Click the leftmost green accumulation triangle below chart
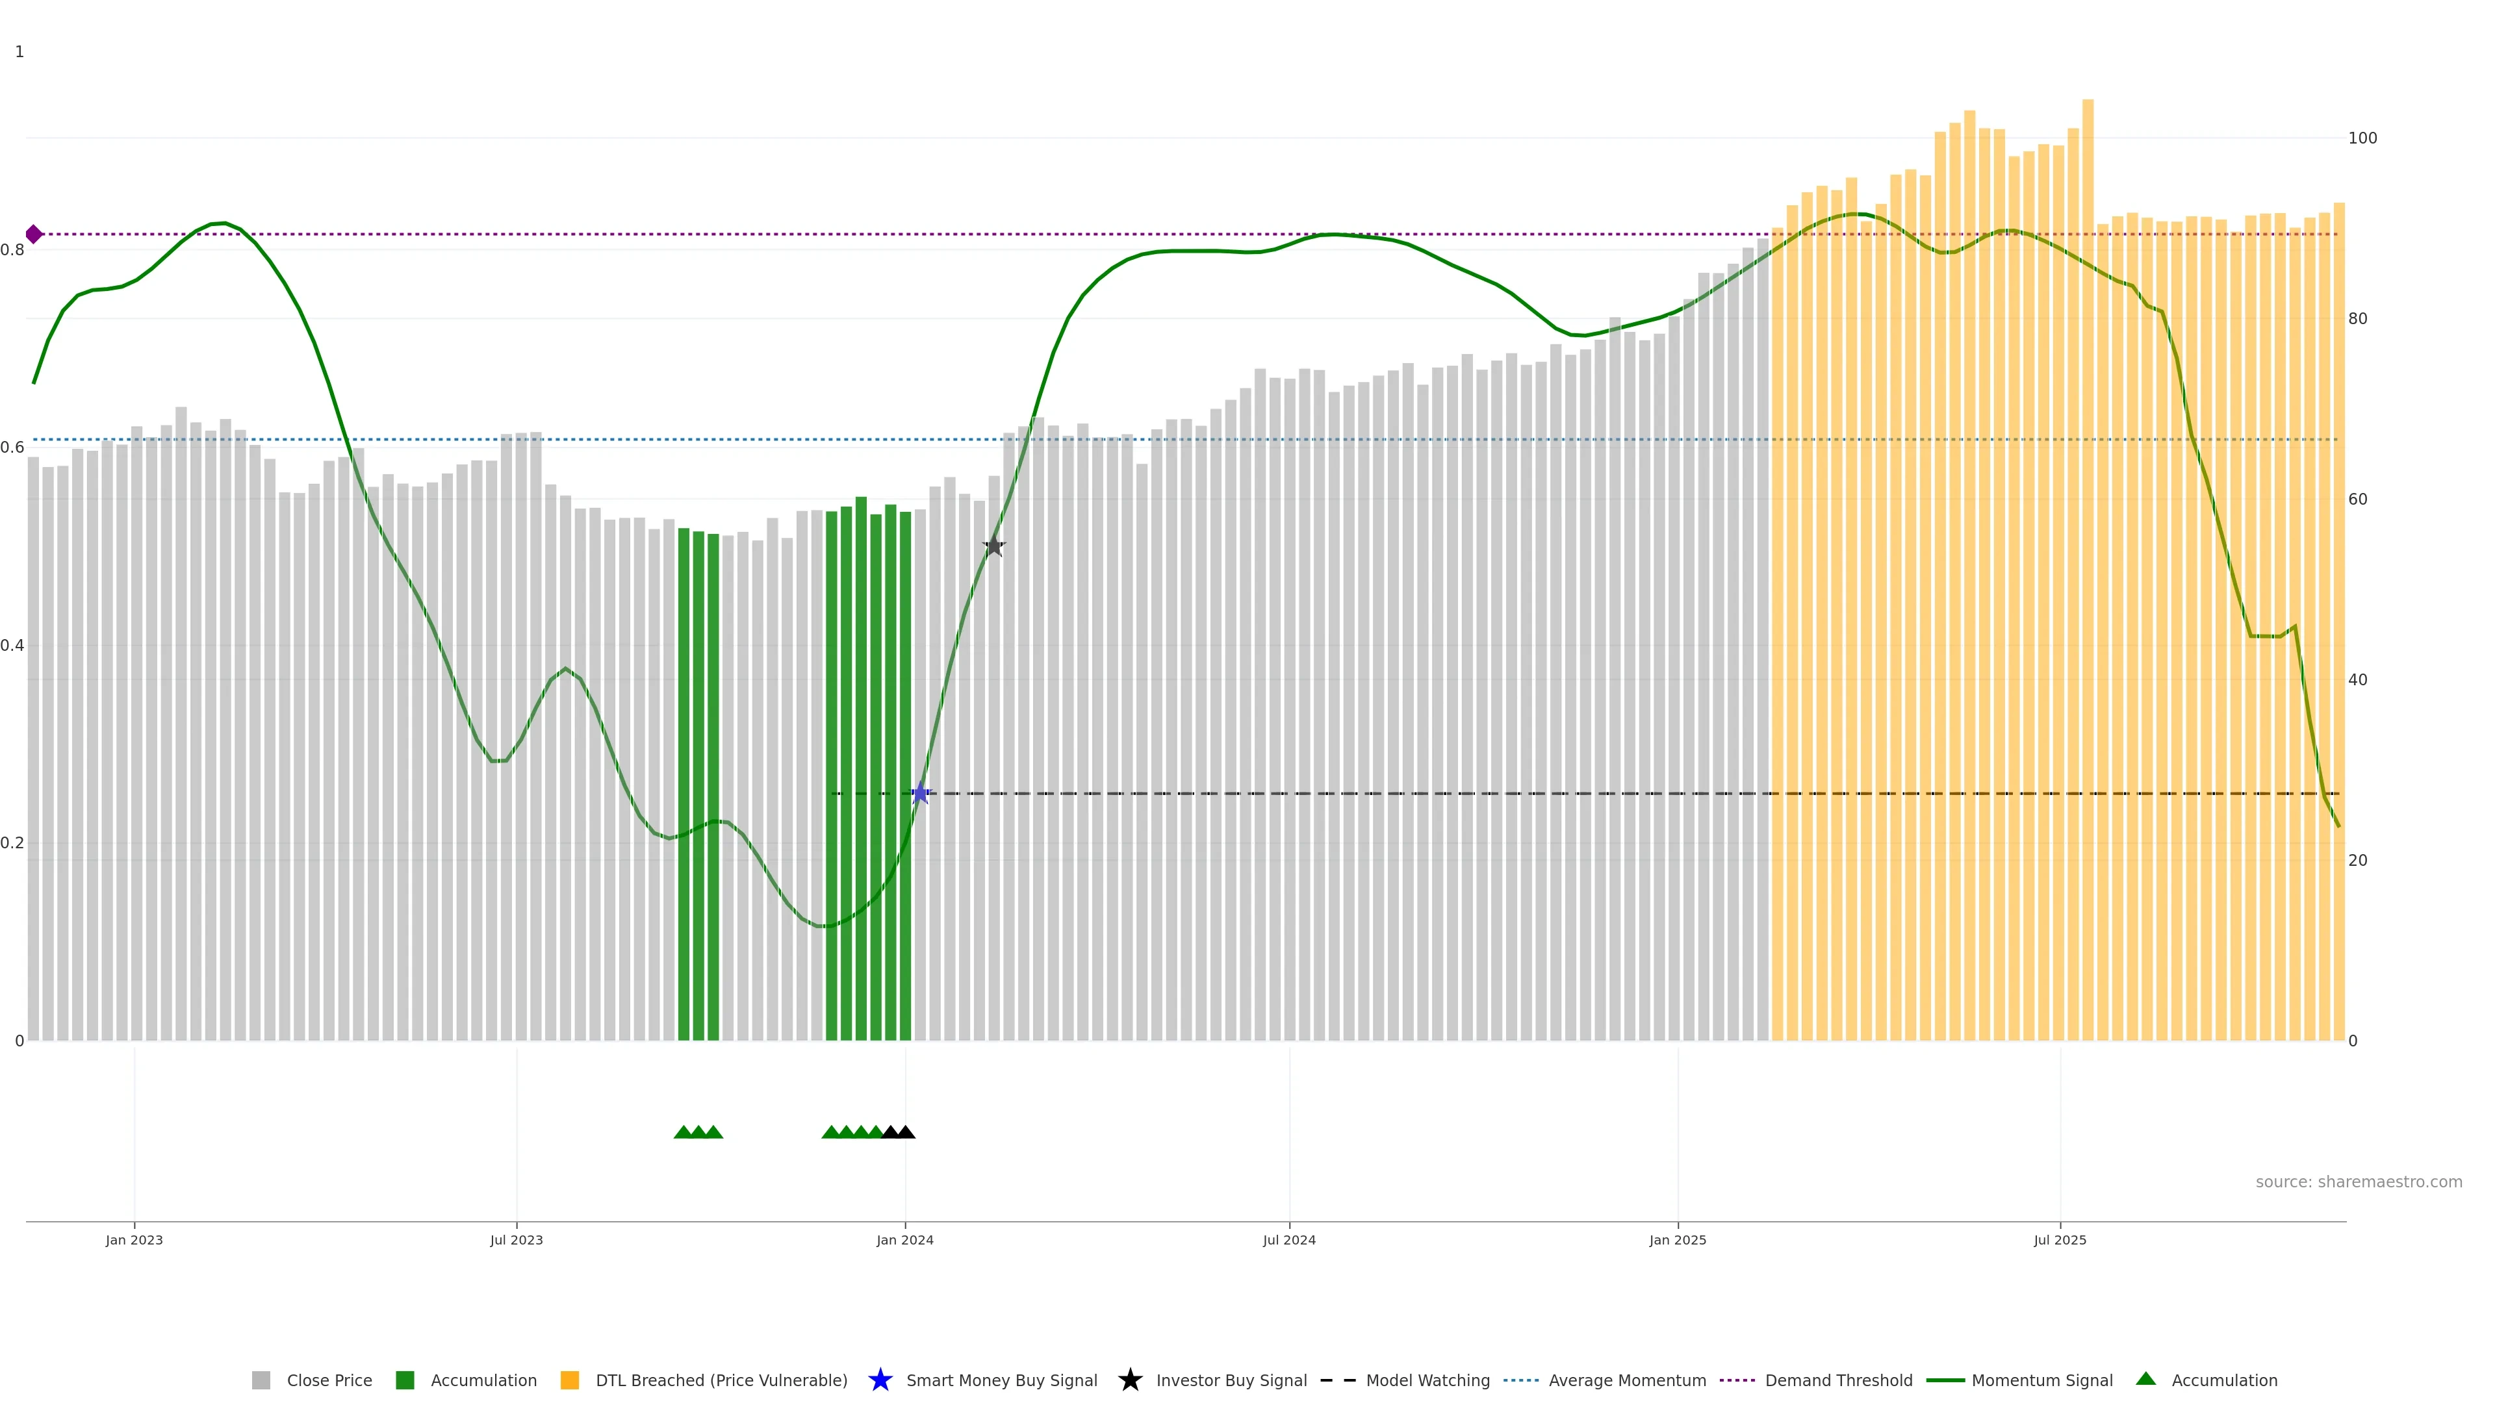Viewport: 2495px width, 1403px height. click(x=683, y=1132)
